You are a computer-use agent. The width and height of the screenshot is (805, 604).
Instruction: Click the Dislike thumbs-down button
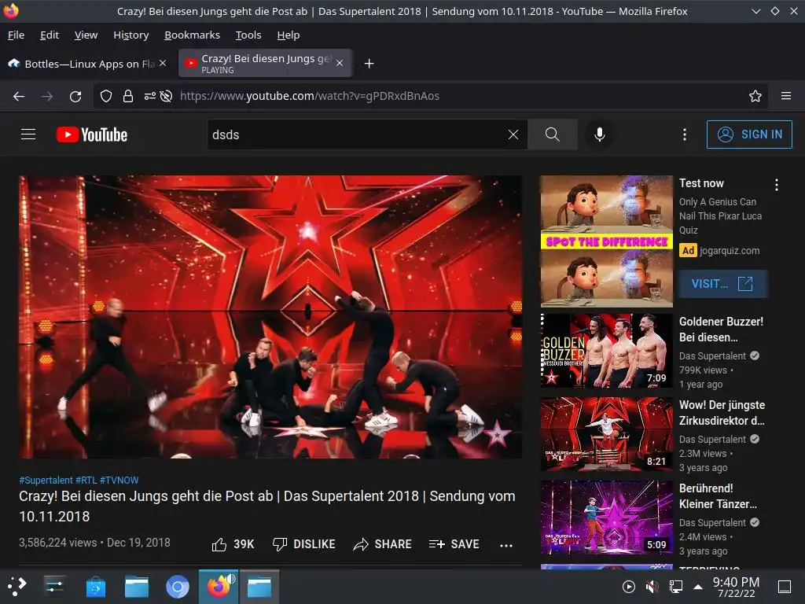click(304, 544)
